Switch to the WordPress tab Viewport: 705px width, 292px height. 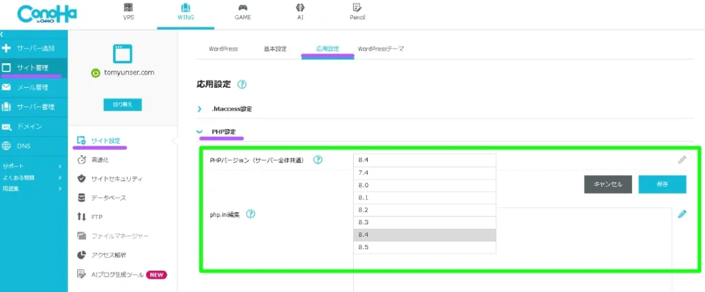(223, 49)
